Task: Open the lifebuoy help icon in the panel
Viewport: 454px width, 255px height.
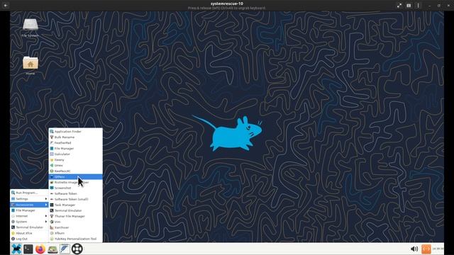Action: point(77,249)
